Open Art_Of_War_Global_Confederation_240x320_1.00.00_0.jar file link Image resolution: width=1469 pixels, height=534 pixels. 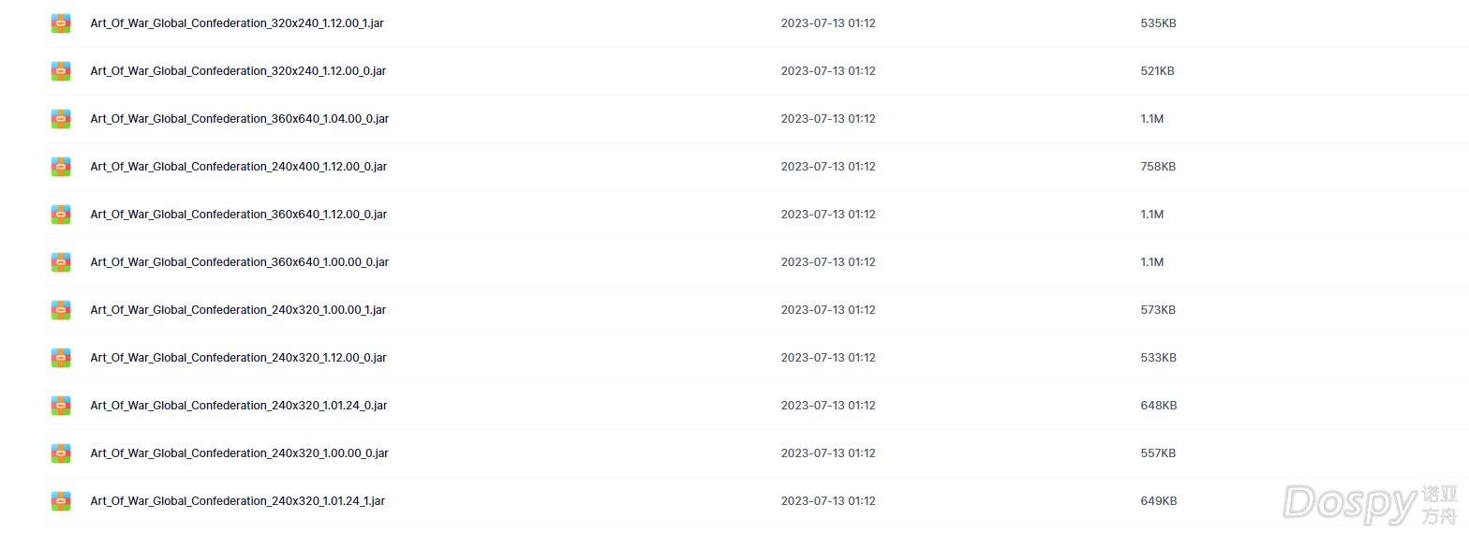[240, 453]
